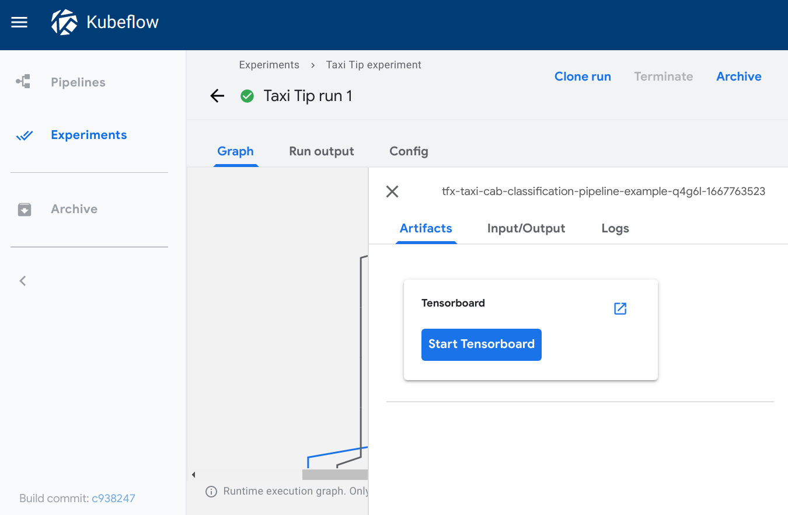Archive this run

click(738, 76)
